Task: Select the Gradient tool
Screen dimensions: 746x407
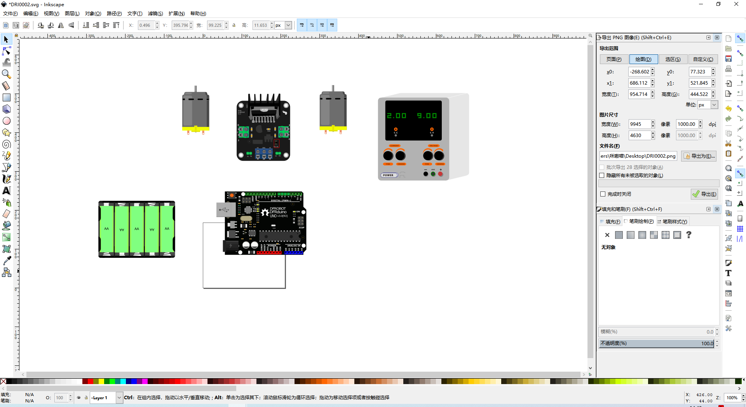Action: point(6,237)
